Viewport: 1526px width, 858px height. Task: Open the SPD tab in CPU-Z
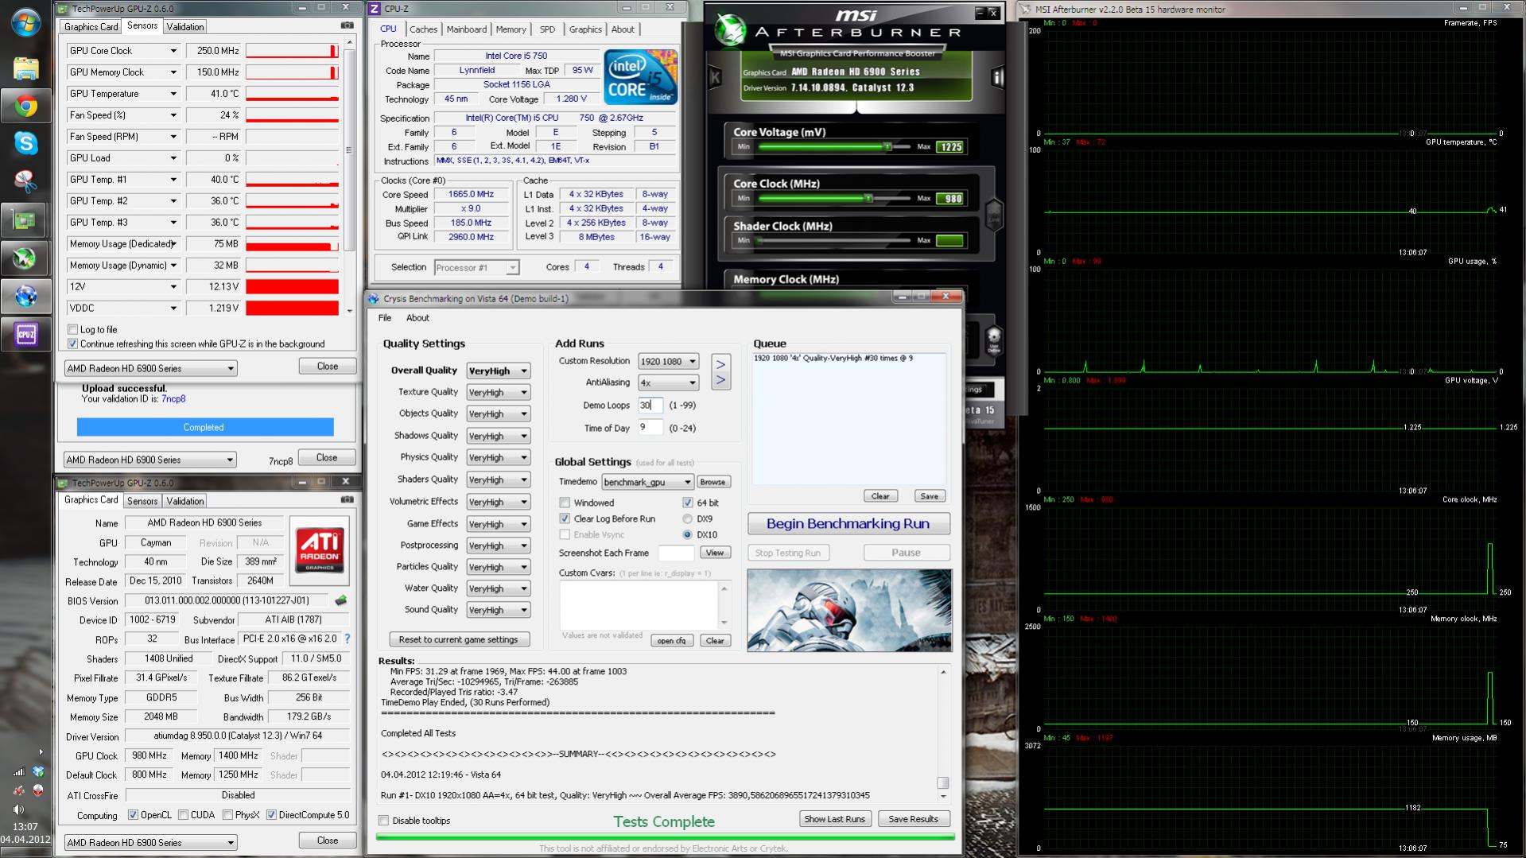pos(547,29)
